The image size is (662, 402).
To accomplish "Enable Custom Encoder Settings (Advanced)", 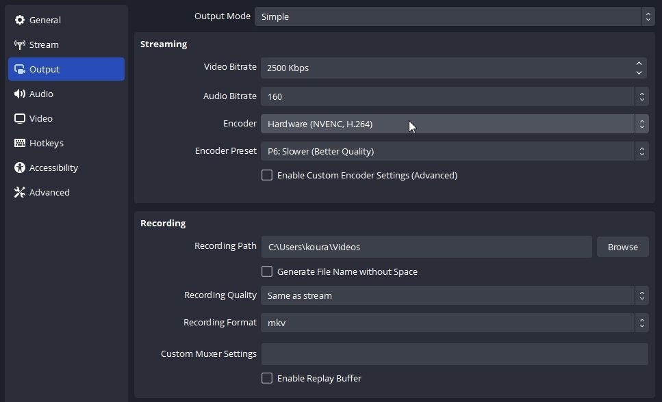I will [267, 175].
